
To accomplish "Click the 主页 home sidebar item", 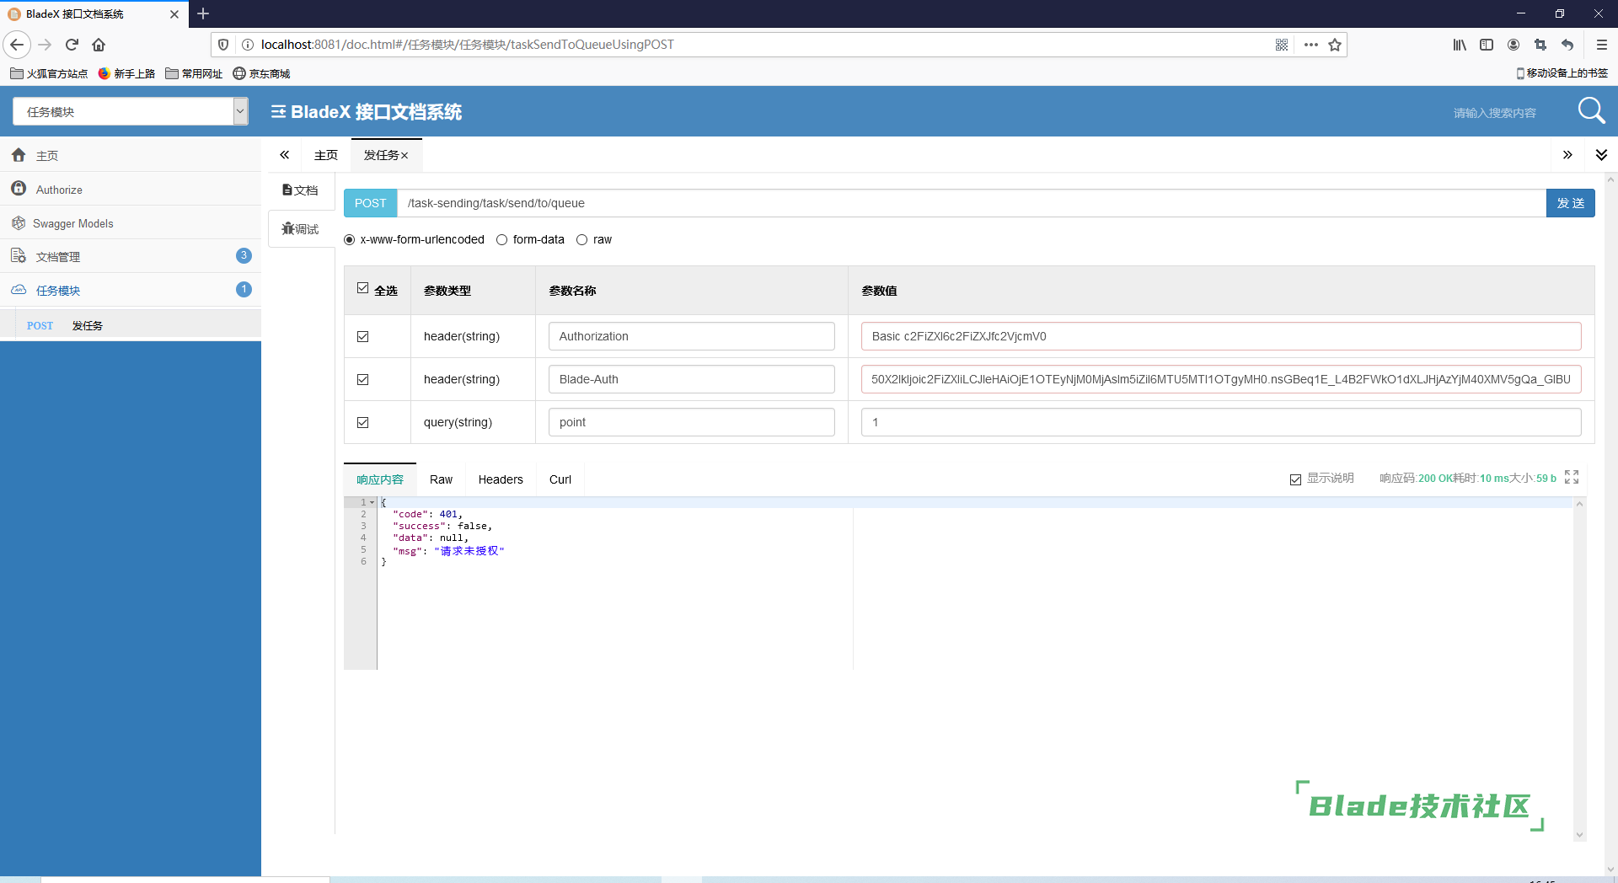I will pos(131,155).
